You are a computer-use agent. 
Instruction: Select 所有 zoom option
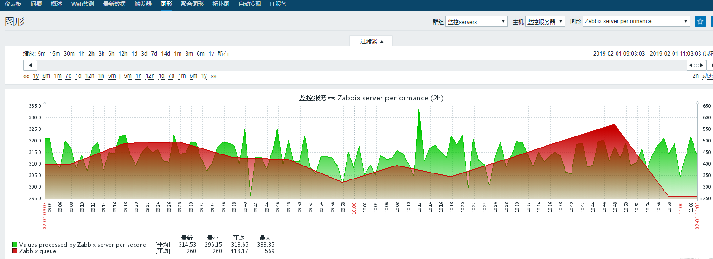pos(223,54)
